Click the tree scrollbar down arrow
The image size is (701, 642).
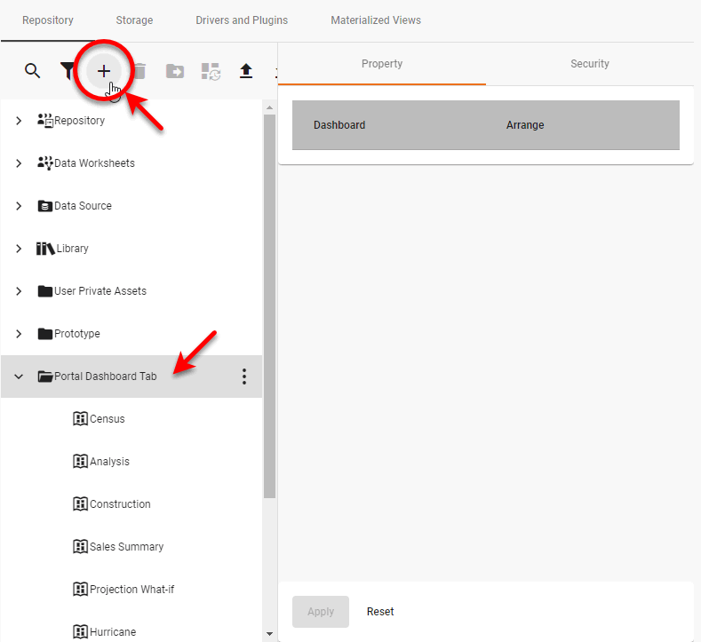tap(269, 633)
